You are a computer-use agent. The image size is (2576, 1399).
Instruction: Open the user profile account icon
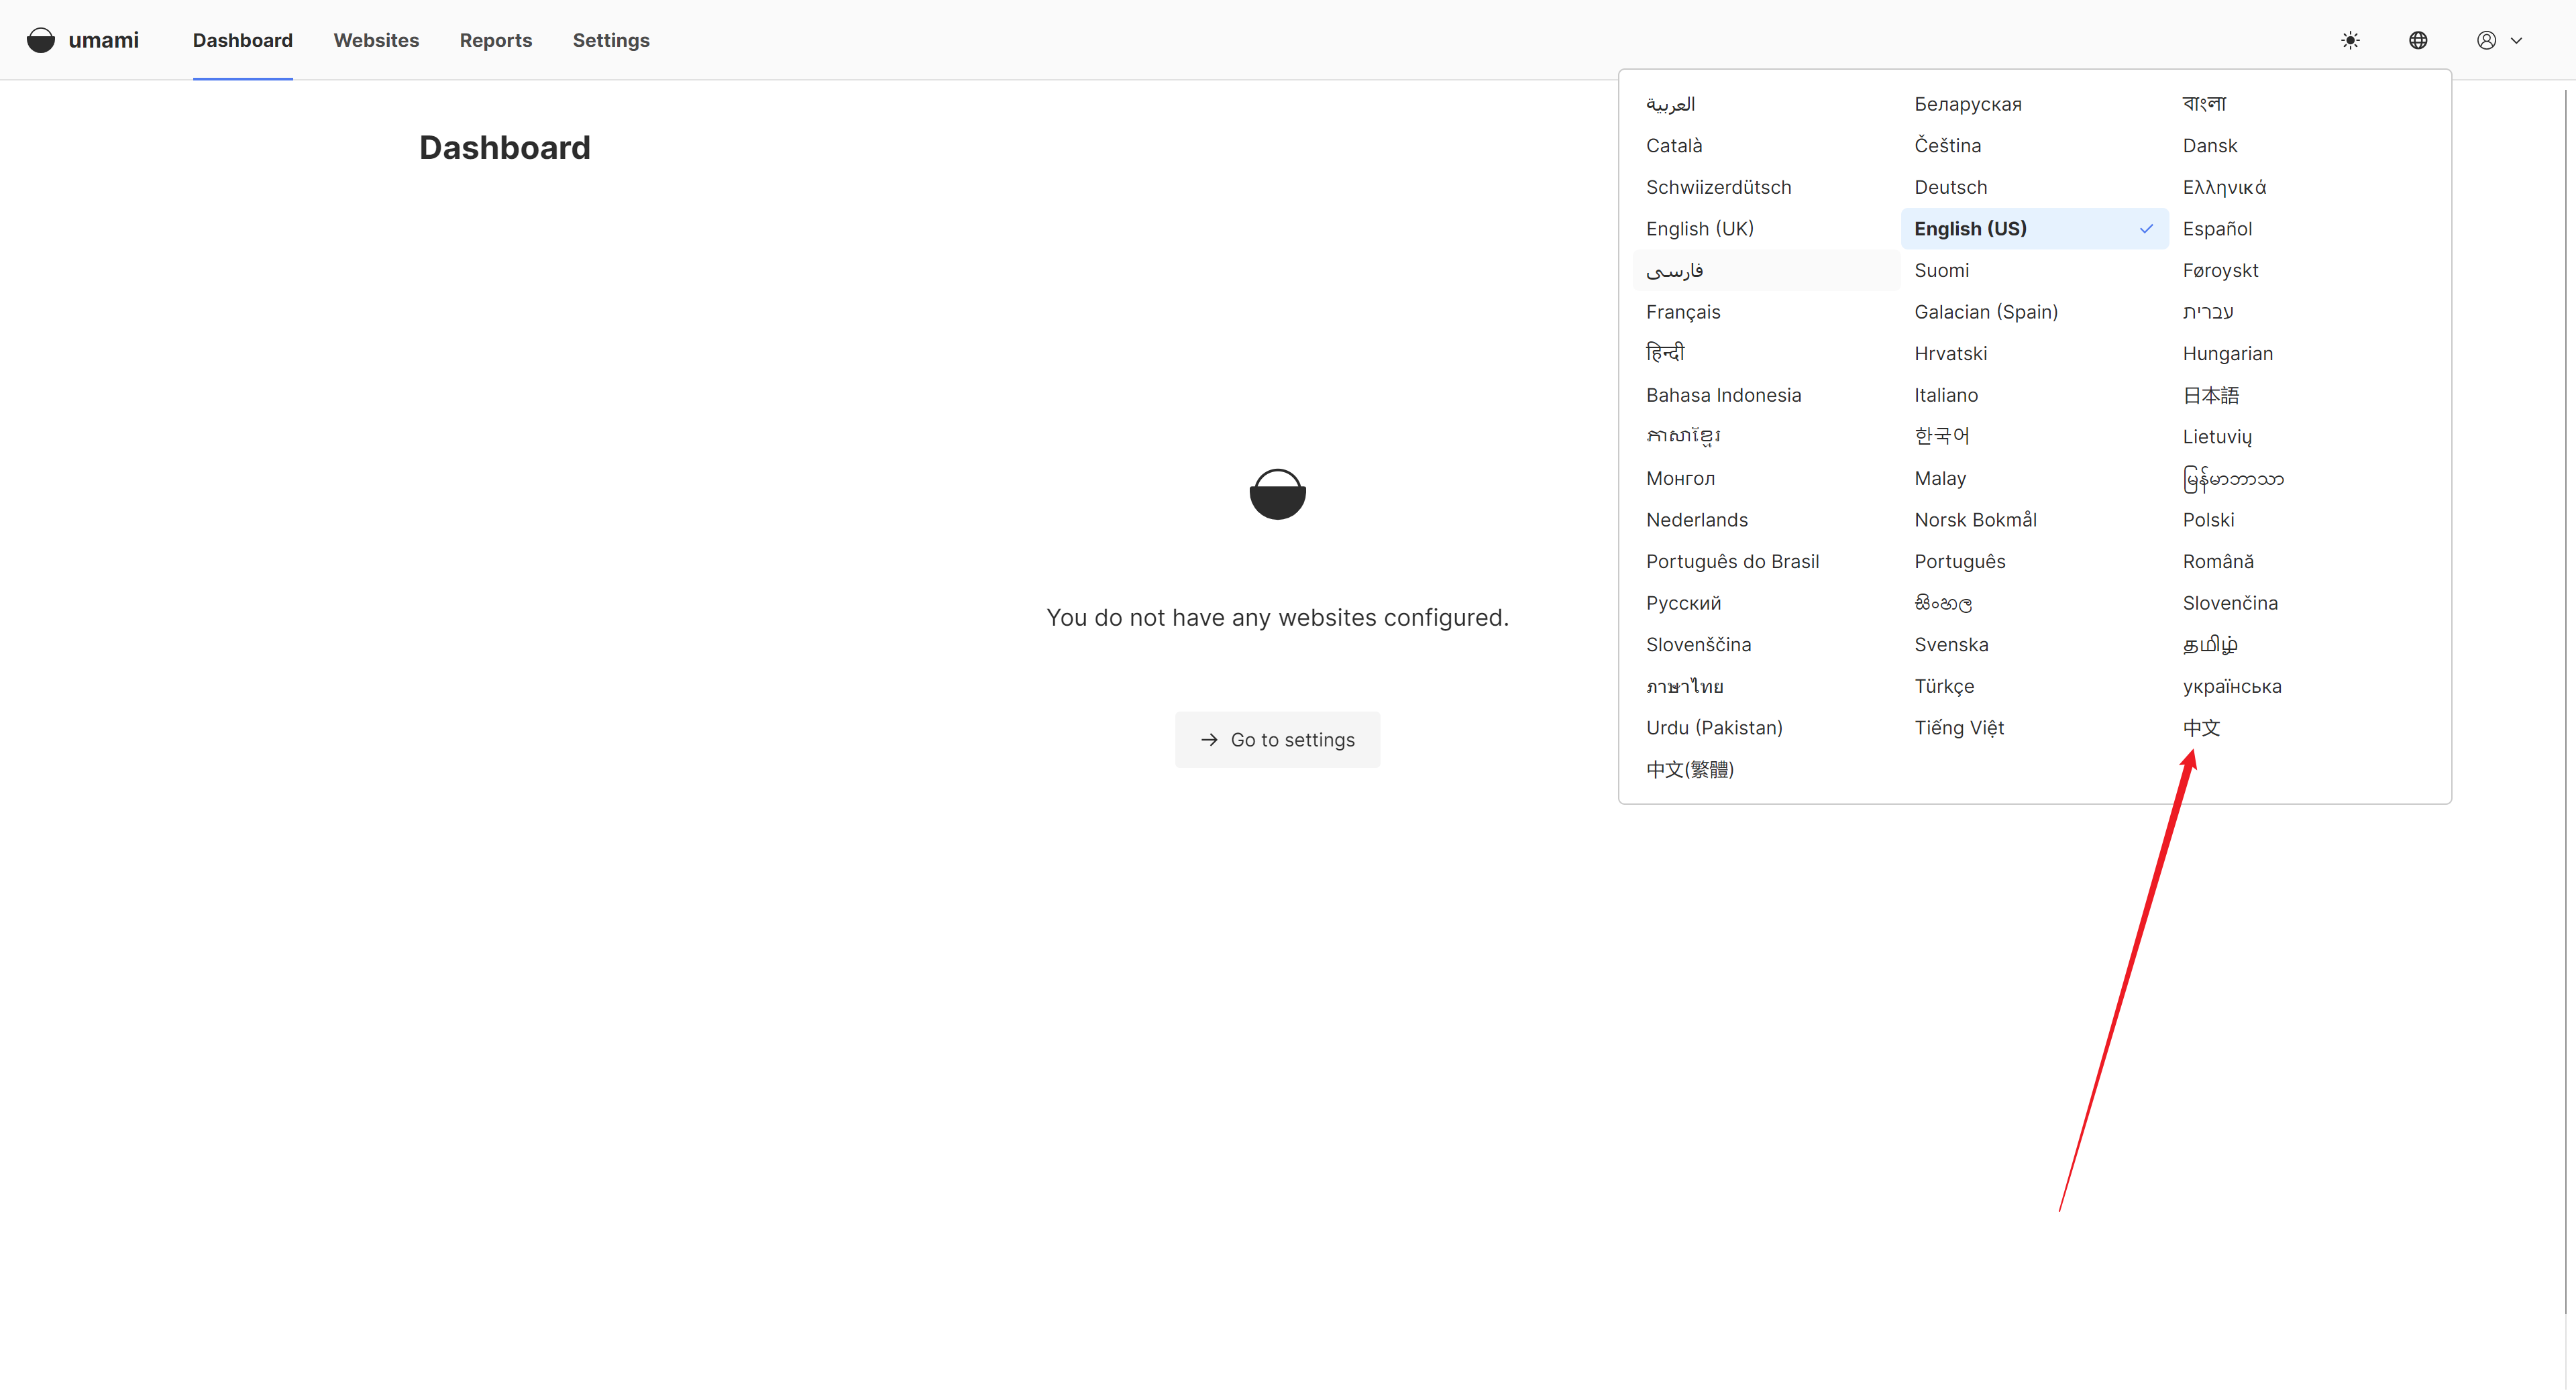2486,40
